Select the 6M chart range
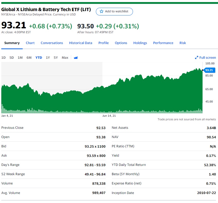Screen dimensions: 218x203 pos(29,57)
